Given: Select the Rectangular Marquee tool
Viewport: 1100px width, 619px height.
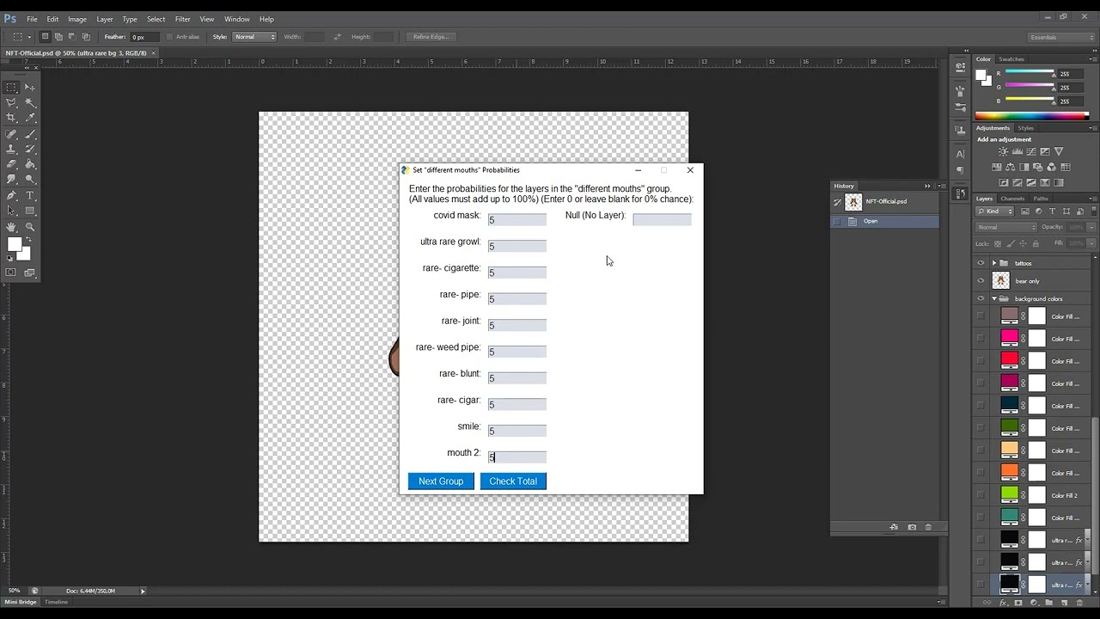Looking at the screenshot, I should point(12,87).
